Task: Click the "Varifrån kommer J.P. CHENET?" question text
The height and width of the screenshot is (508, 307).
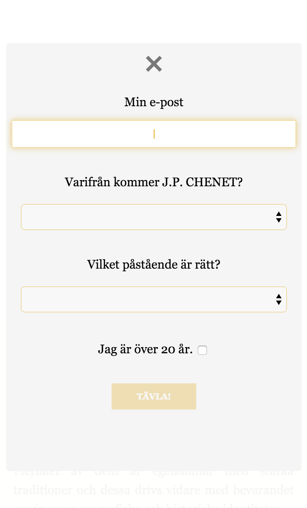Action: pos(153,182)
